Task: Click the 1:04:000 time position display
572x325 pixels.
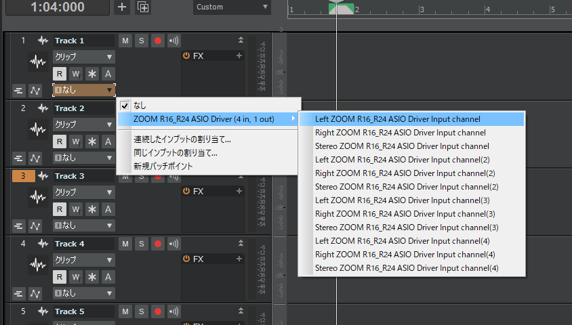Action: point(58,7)
